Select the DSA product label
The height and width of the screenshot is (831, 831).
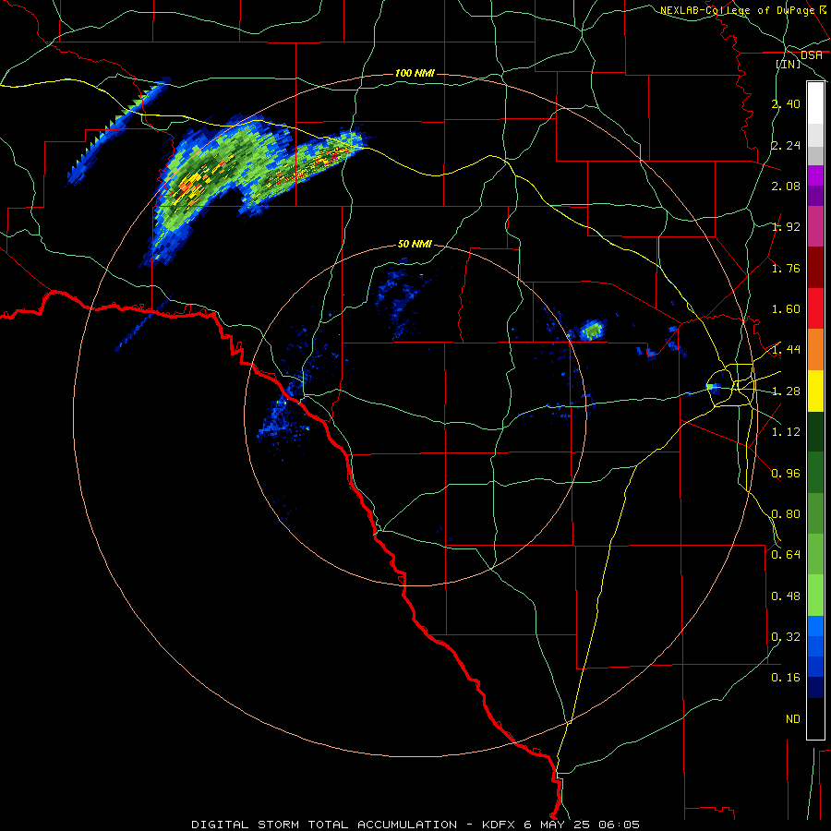[x=812, y=55]
